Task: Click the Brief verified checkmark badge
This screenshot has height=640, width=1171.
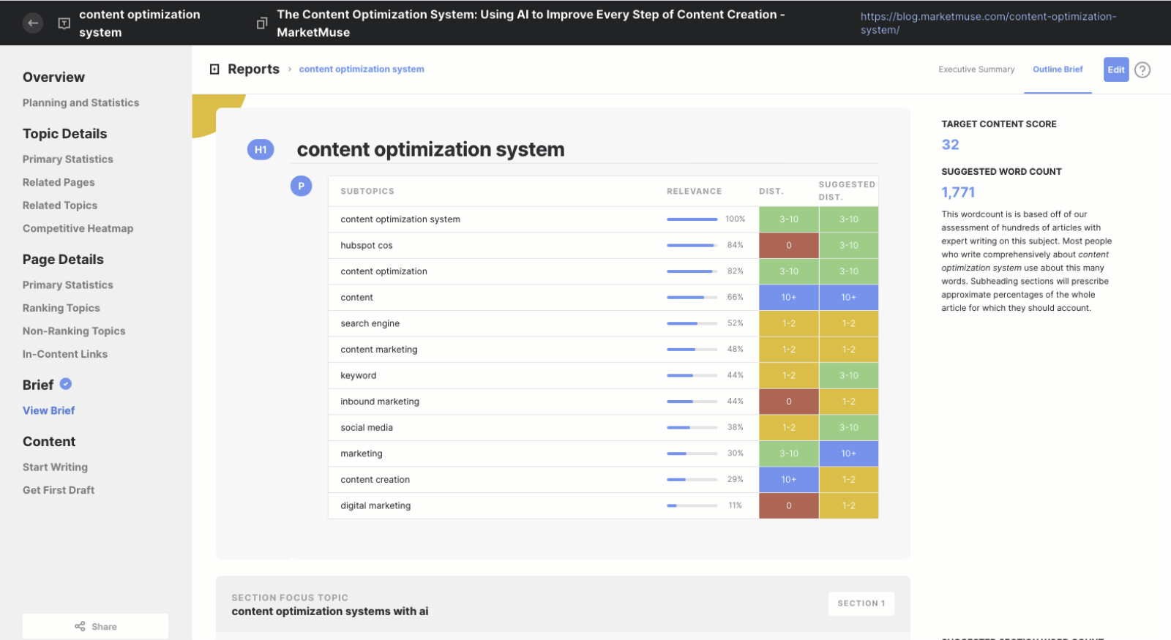Action: [66, 384]
